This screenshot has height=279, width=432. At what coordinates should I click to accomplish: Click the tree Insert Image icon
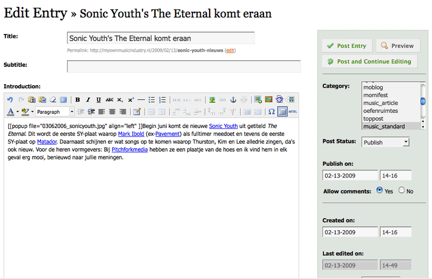tap(212, 100)
